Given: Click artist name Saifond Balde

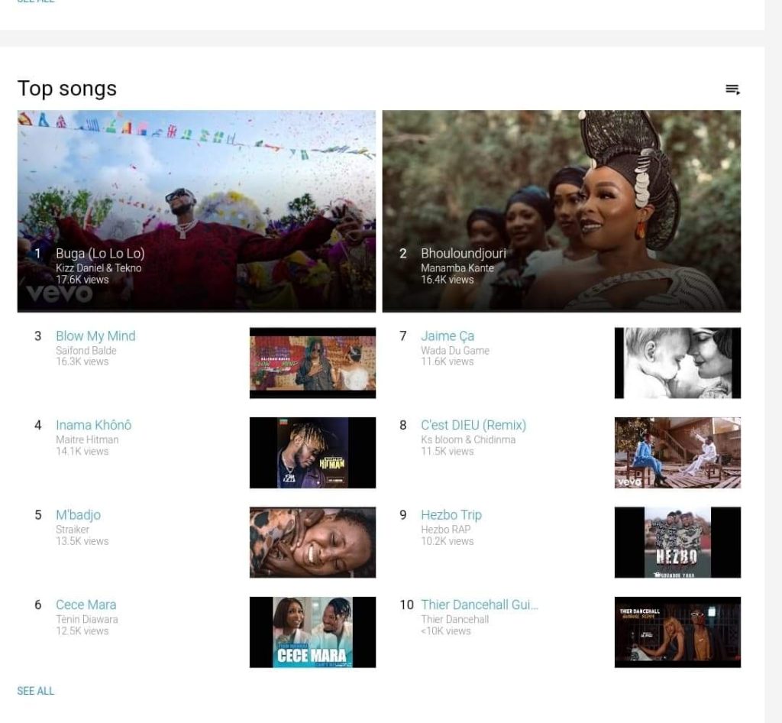Looking at the screenshot, I should pos(86,350).
